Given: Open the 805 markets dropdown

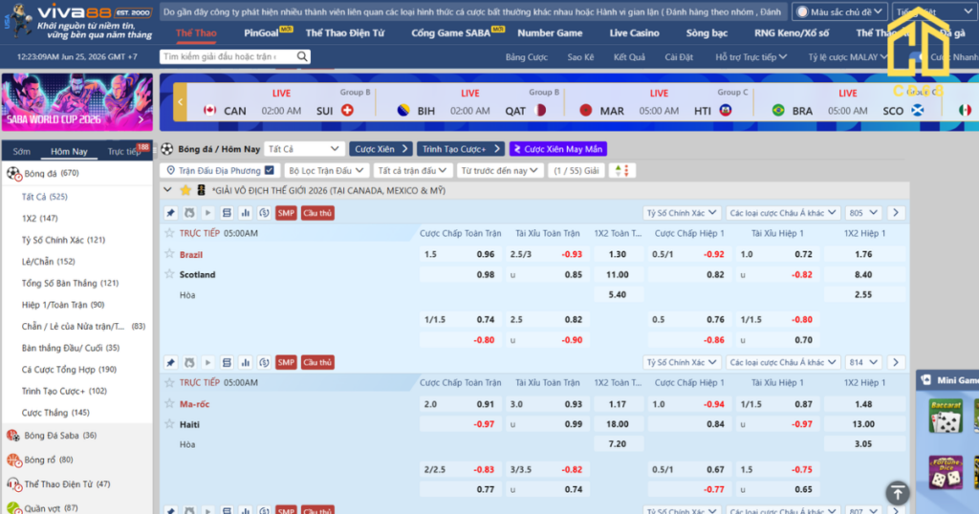Looking at the screenshot, I should click(x=863, y=213).
